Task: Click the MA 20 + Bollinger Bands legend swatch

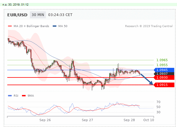Action: pyautogui.click(x=10, y=26)
